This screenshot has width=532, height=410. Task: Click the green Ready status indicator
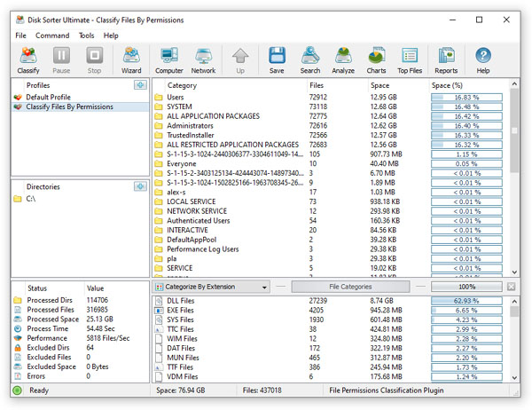tap(18, 390)
